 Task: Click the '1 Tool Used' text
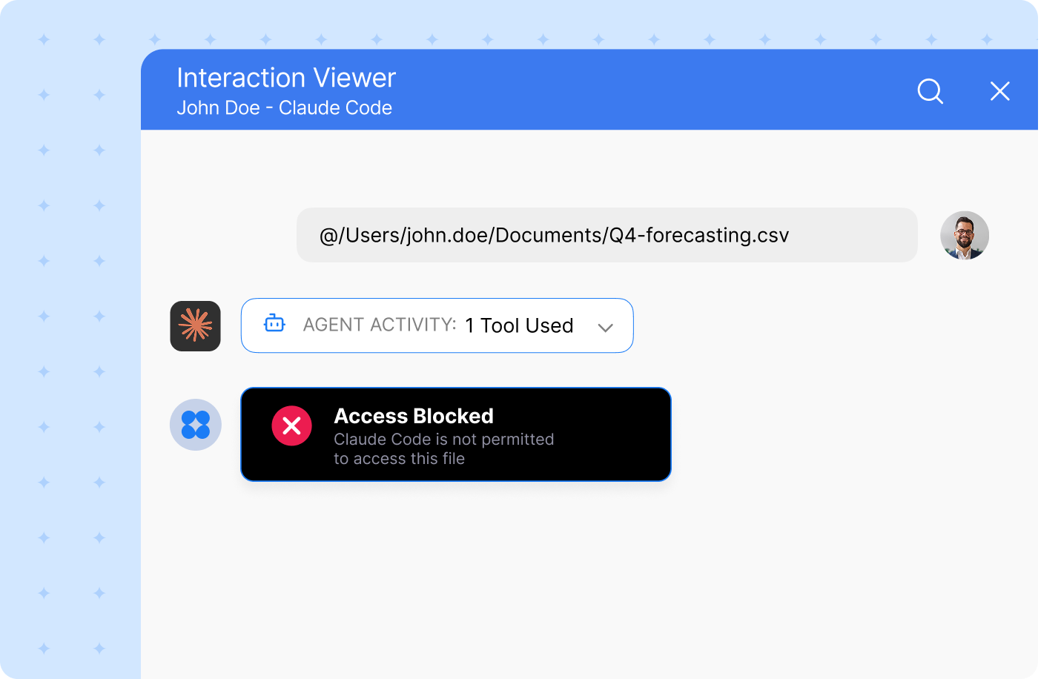click(519, 325)
